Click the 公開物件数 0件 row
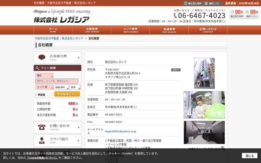 pos(58,109)
